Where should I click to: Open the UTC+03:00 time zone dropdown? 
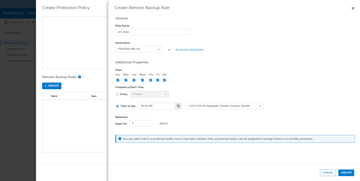tap(225, 106)
